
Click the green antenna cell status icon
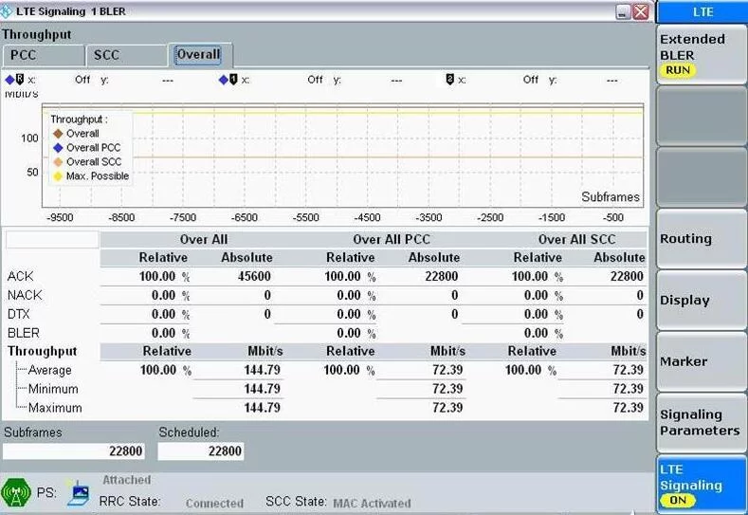click(x=16, y=492)
